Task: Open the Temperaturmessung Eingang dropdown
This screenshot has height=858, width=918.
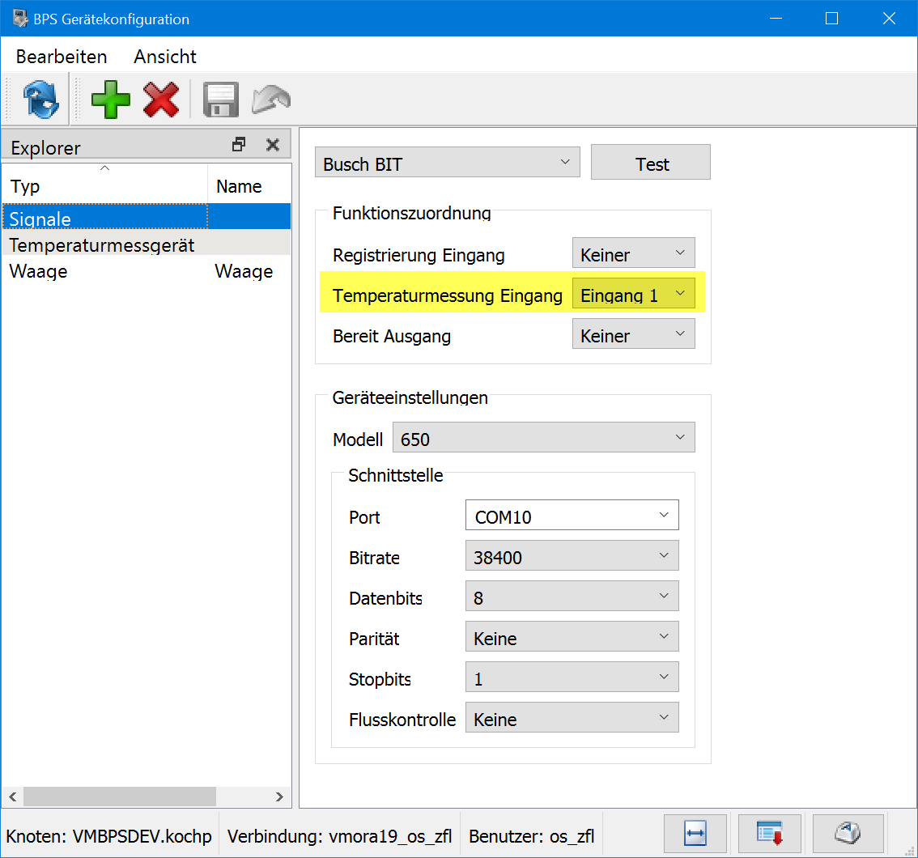Action: [x=633, y=294]
